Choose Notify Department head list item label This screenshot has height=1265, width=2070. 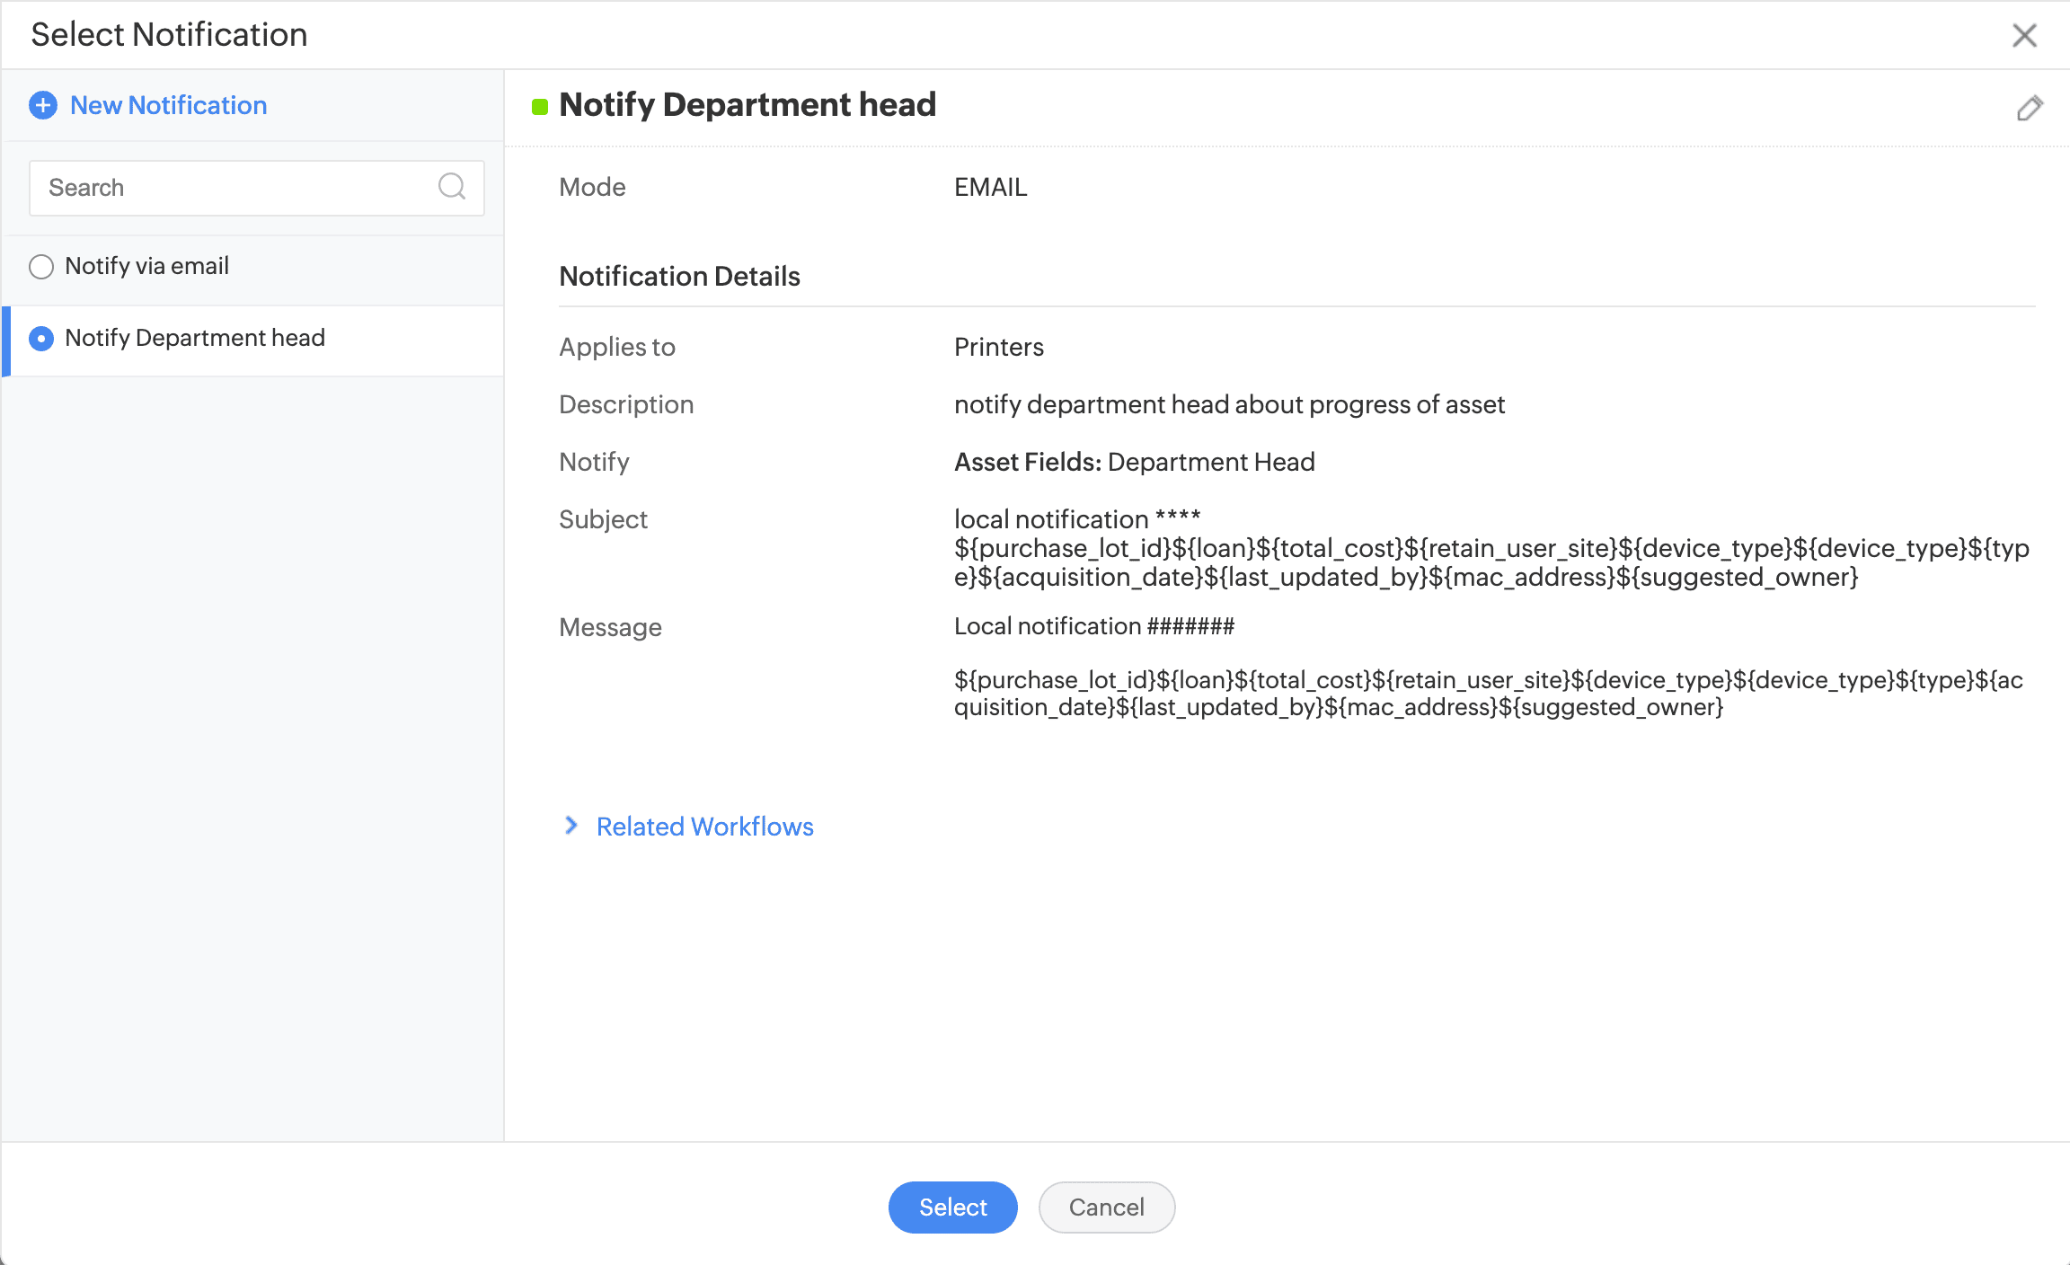point(195,338)
